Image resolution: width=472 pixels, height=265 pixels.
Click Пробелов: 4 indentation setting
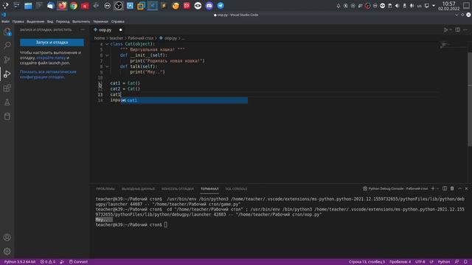pos(400,262)
